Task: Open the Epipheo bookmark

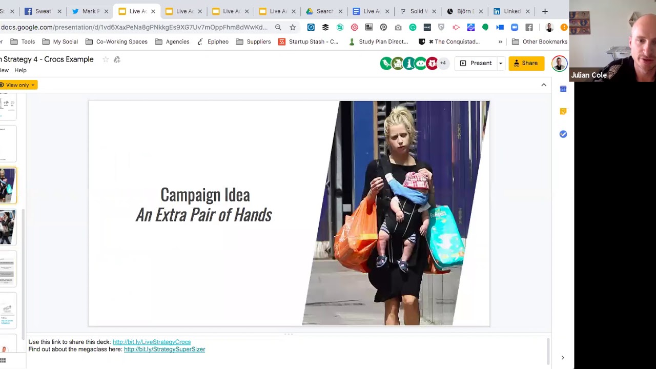Action: click(x=213, y=42)
